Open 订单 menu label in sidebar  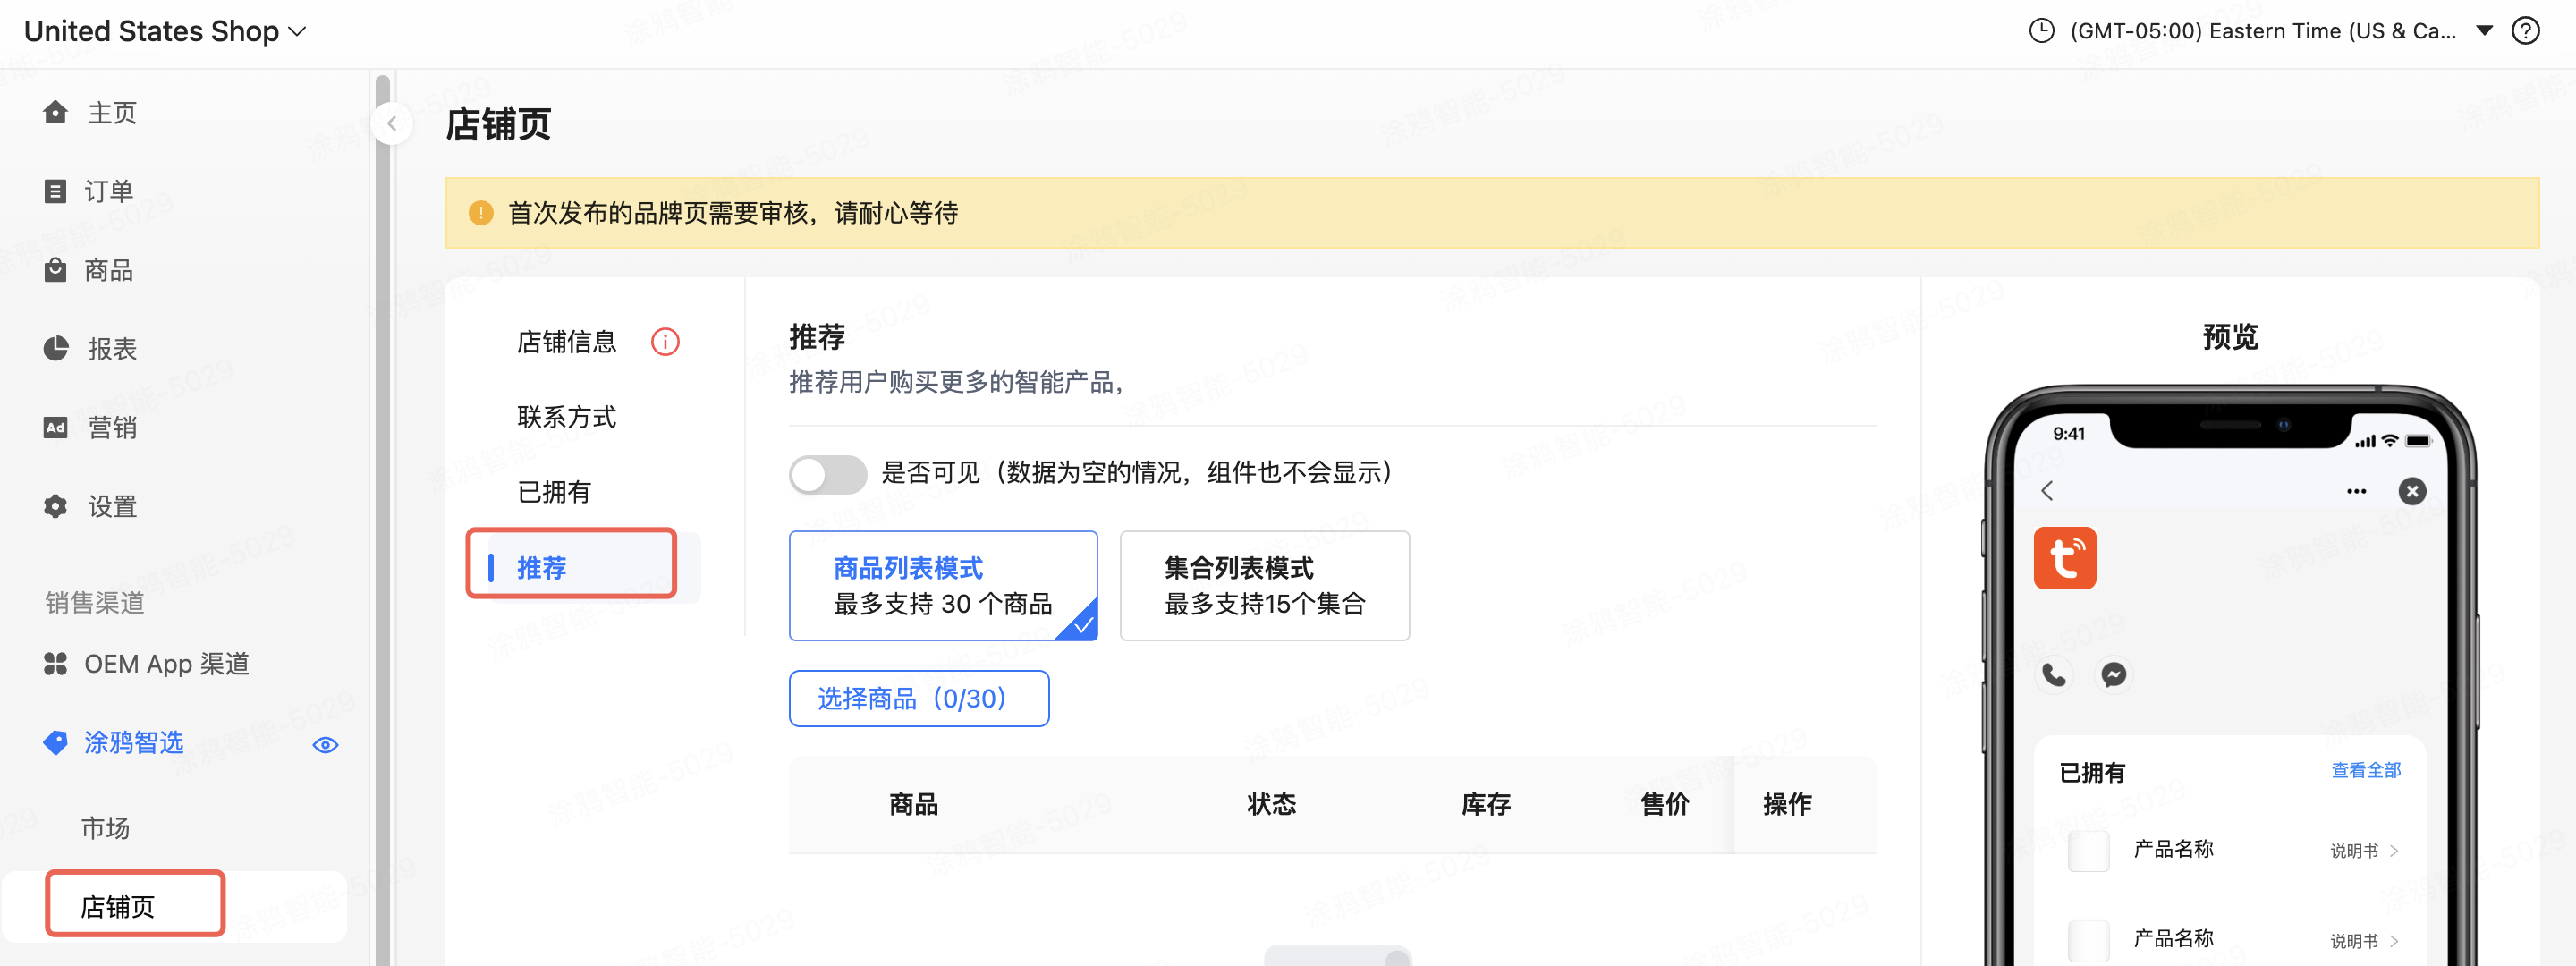click(x=109, y=191)
